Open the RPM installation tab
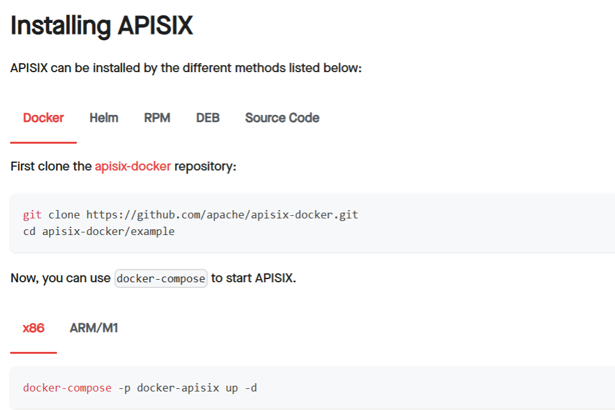The width and height of the screenshot is (615, 410). (x=157, y=118)
